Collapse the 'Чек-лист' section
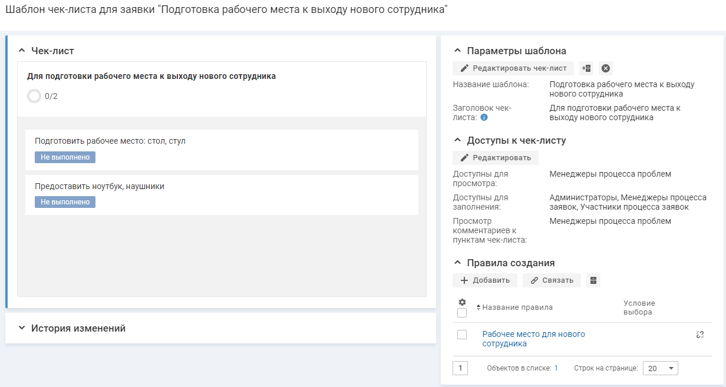Screen dimensions: 726x387 (x=22, y=51)
